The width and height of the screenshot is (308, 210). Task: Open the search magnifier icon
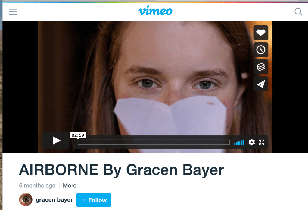298,12
